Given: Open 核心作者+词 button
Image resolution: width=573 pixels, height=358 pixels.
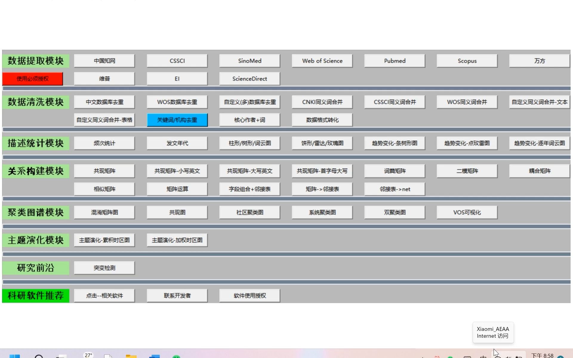Looking at the screenshot, I should click(x=250, y=120).
